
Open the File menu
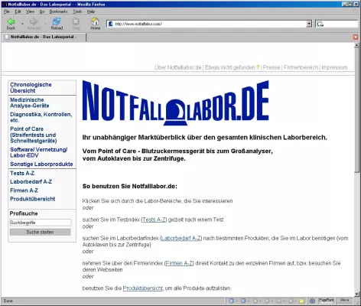click(x=7, y=11)
